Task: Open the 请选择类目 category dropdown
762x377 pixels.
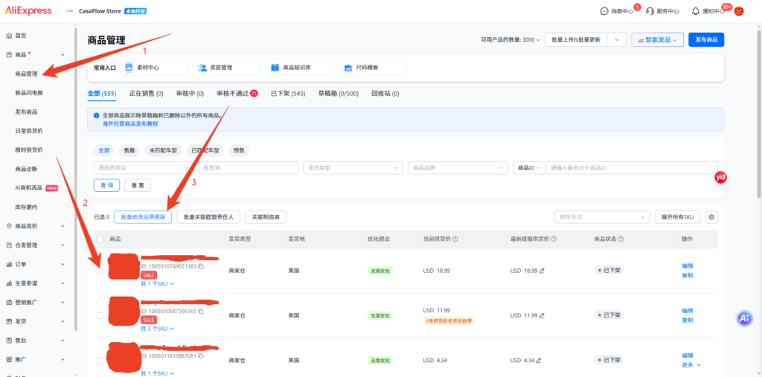Action: pos(144,167)
